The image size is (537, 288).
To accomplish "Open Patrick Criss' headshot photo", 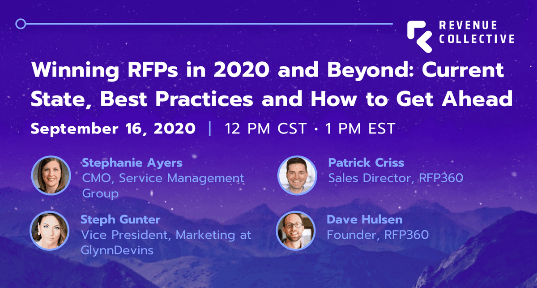I will click(296, 176).
